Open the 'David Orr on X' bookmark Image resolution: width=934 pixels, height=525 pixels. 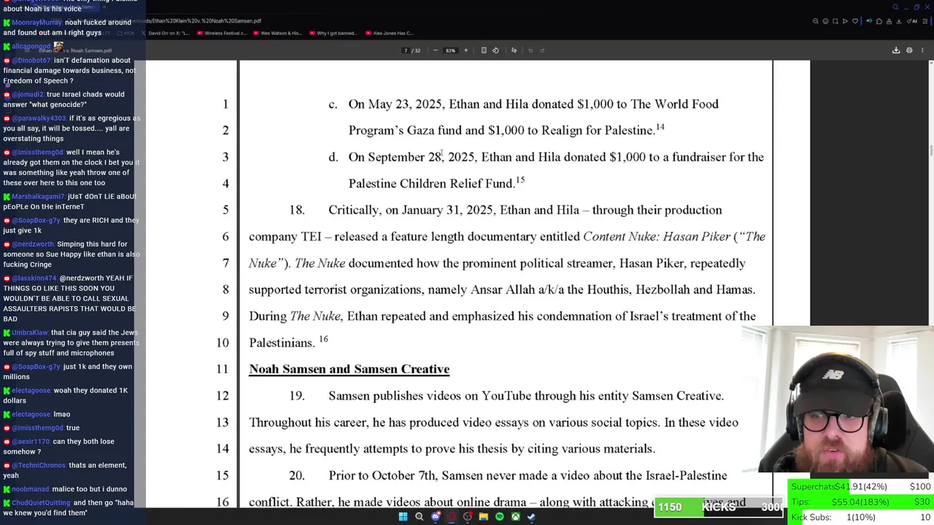click(167, 33)
